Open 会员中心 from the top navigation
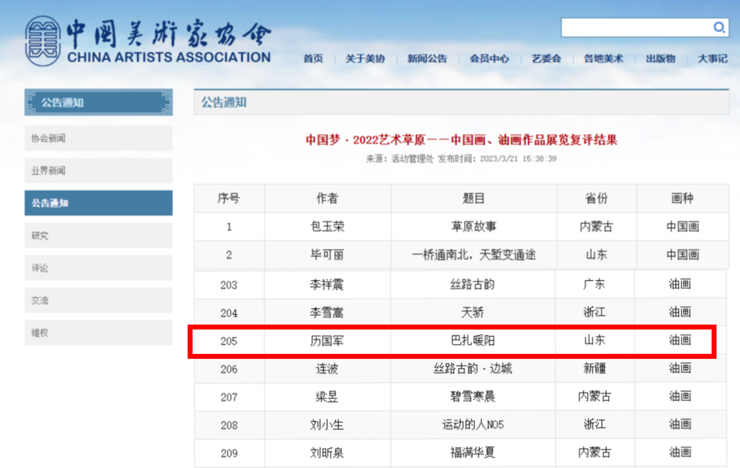Screen dimensions: 740x468 coord(489,58)
